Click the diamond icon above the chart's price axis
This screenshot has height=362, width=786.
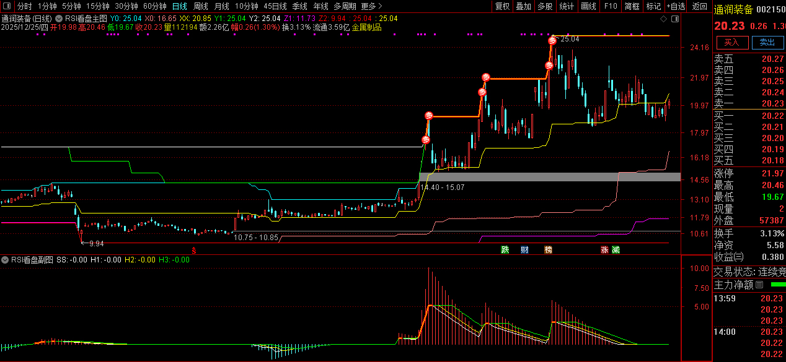pos(664,19)
